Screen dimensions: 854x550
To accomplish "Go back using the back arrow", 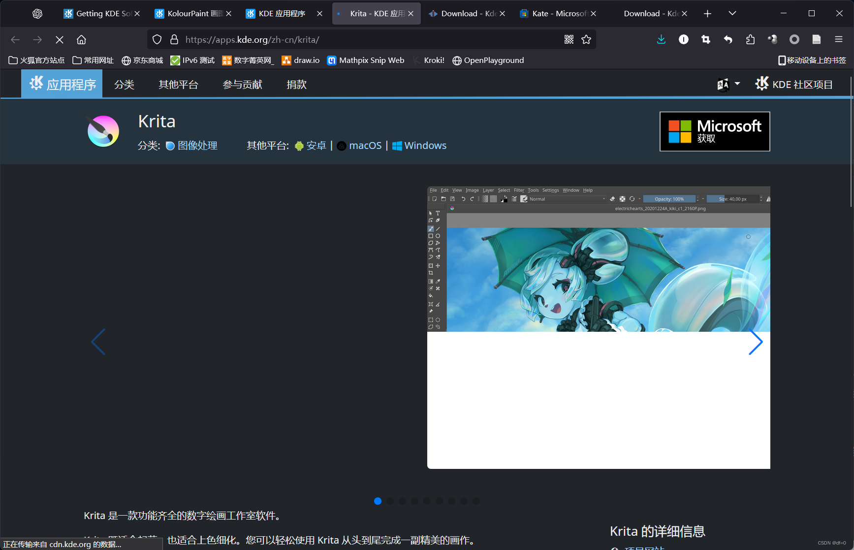I will [x=15, y=39].
